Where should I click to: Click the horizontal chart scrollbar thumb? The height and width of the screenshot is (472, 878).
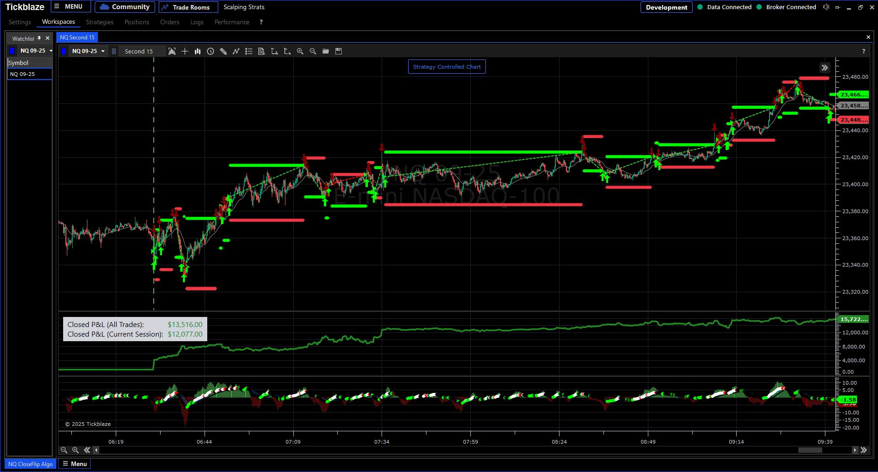(x=810, y=450)
